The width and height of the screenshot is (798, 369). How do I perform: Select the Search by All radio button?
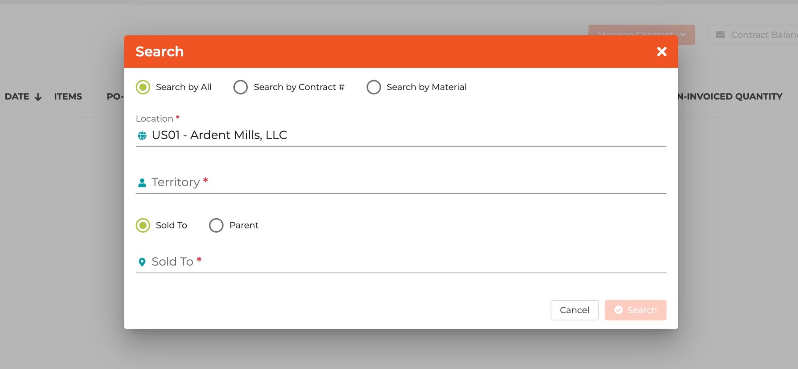(x=143, y=87)
